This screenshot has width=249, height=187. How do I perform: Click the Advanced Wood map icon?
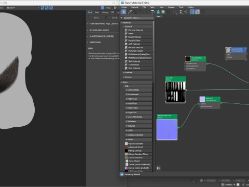pos(126,147)
